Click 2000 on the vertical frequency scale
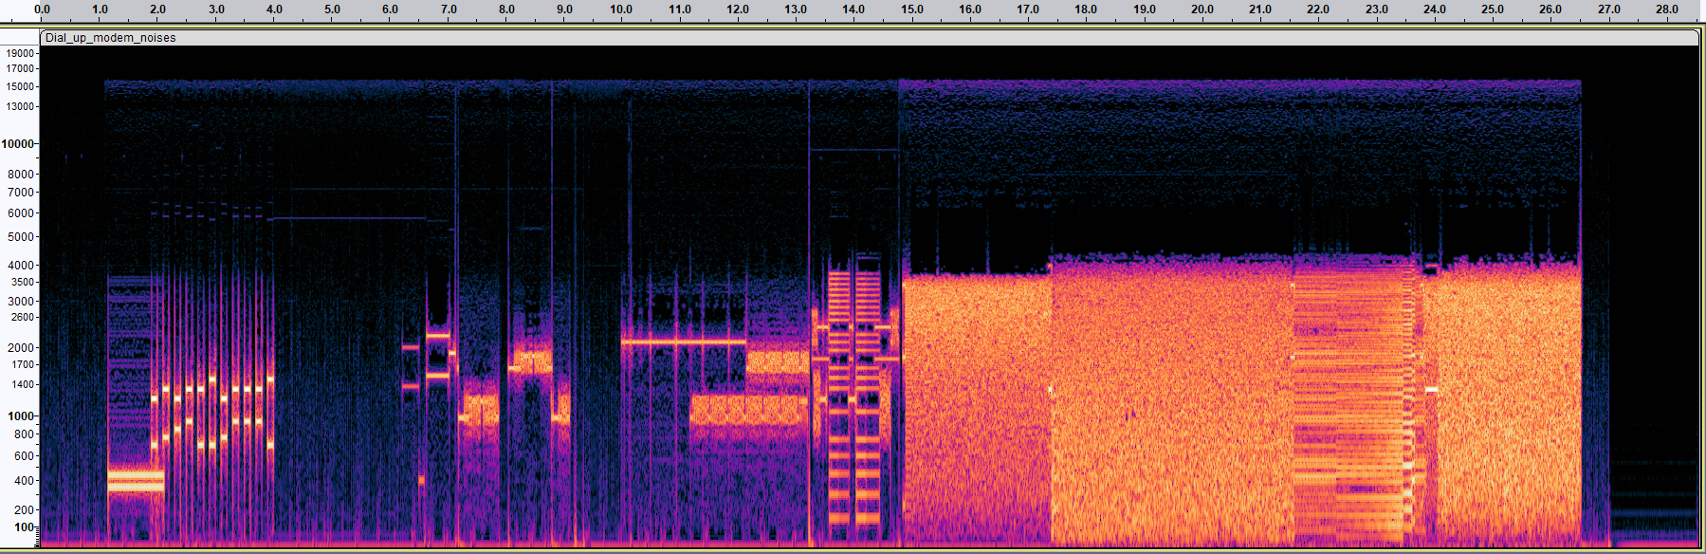1706x554 pixels. [21, 348]
